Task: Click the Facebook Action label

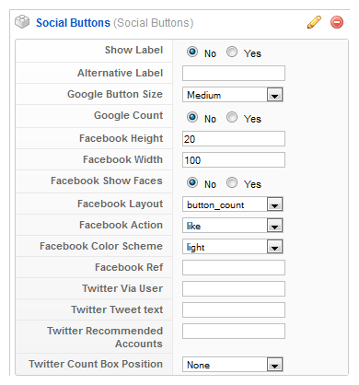Action: pyautogui.click(x=121, y=225)
